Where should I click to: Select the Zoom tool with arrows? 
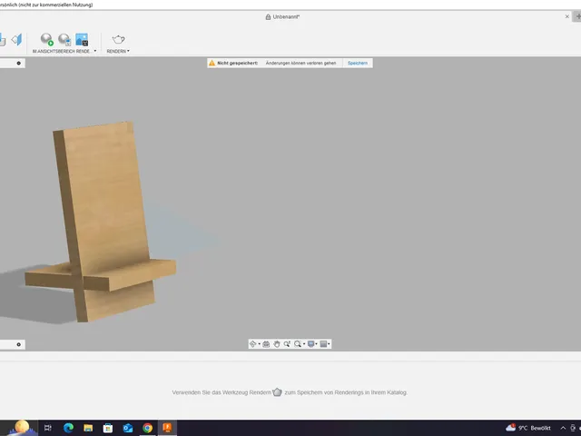tap(287, 344)
